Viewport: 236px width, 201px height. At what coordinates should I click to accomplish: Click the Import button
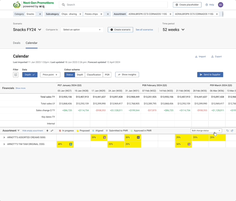[x=200, y=57]
